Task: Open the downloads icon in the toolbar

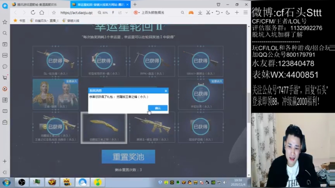Action: tap(200, 13)
